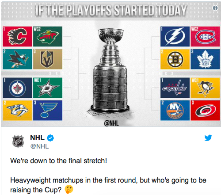The width and height of the screenshot is (221, 195).
Task: Click the New York Islanders logo tile
Action: [x=175, y=111]
